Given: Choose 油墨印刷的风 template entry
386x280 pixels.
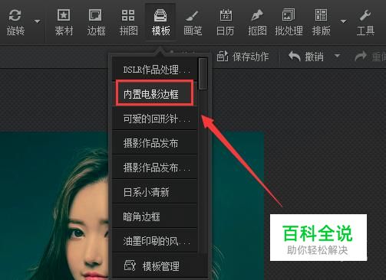Looking at the screenshot, I should (154, 241).
